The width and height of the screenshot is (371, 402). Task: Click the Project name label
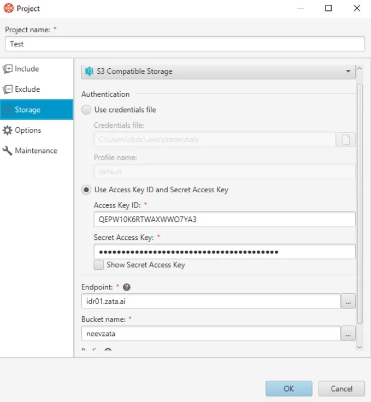pyautogui.click(x=27, y=29)
